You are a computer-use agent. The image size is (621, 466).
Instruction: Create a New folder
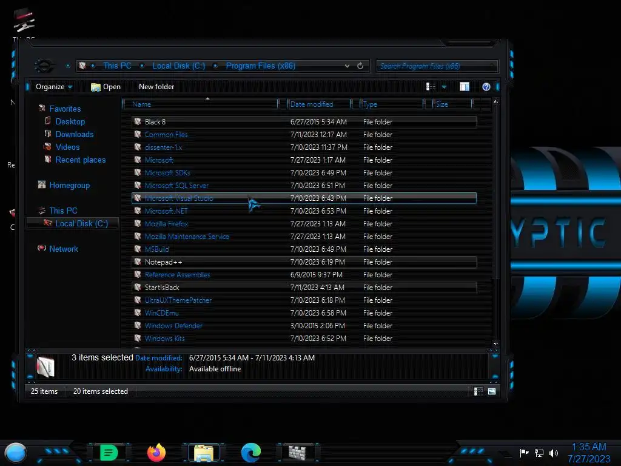(156, 87)
